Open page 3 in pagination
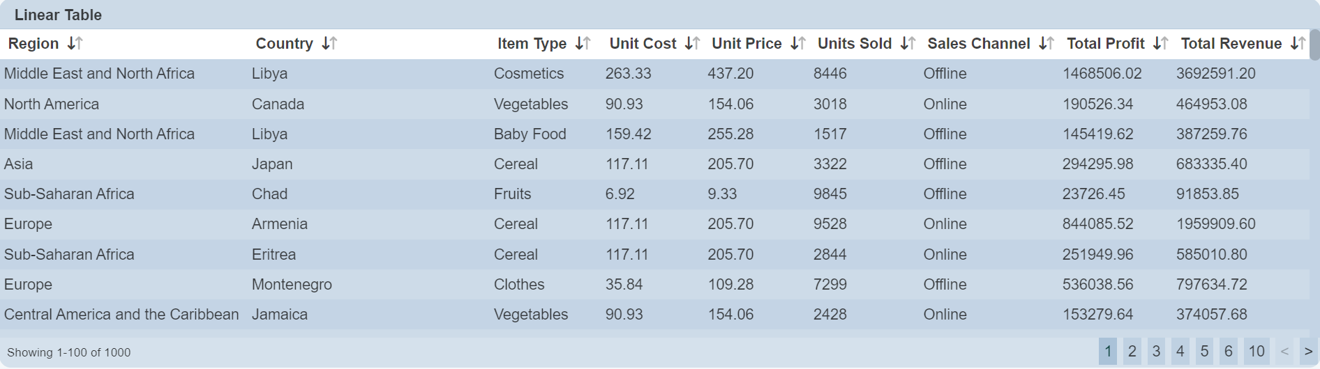This screenshot has width=1320, height=369. click(1156, 351)
